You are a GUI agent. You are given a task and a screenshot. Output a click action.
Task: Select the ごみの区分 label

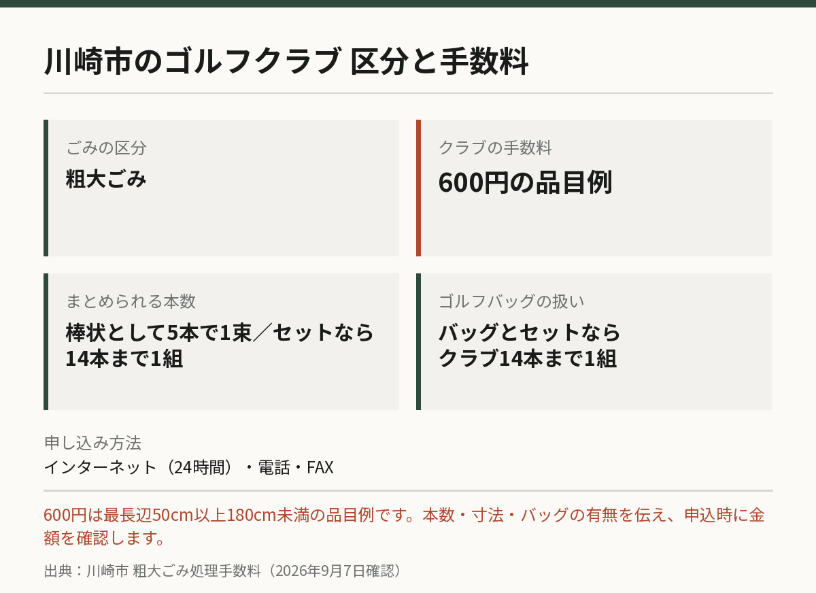pyautogui.click(x=106, y=148)
